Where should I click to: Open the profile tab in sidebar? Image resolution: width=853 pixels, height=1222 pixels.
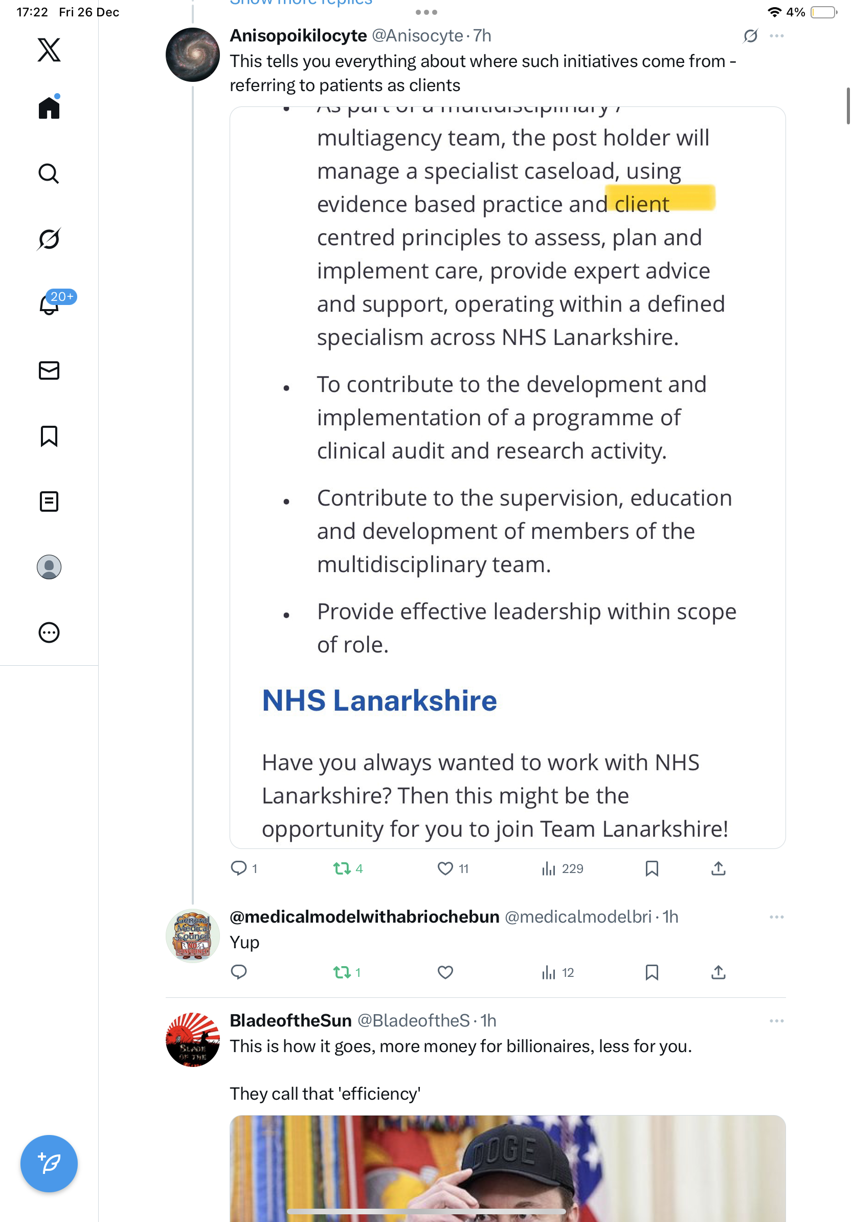point(49,567)
